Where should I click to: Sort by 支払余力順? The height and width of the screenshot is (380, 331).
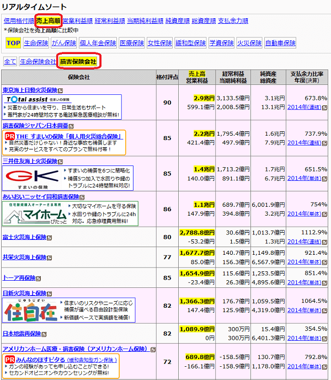pyautogui.click(x=233, y=21)
